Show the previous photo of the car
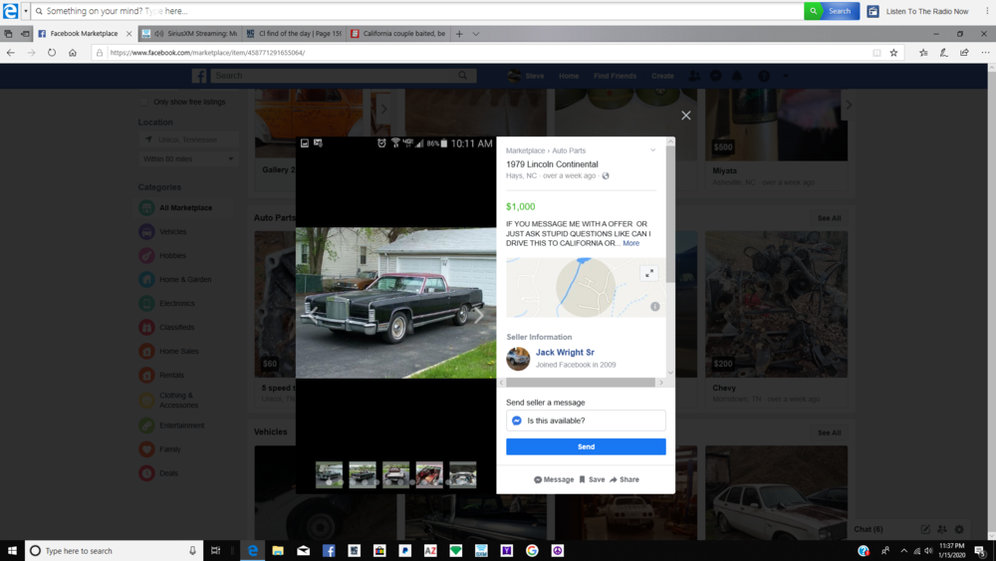Screen dimensions: 996x561 pos(313,315)
